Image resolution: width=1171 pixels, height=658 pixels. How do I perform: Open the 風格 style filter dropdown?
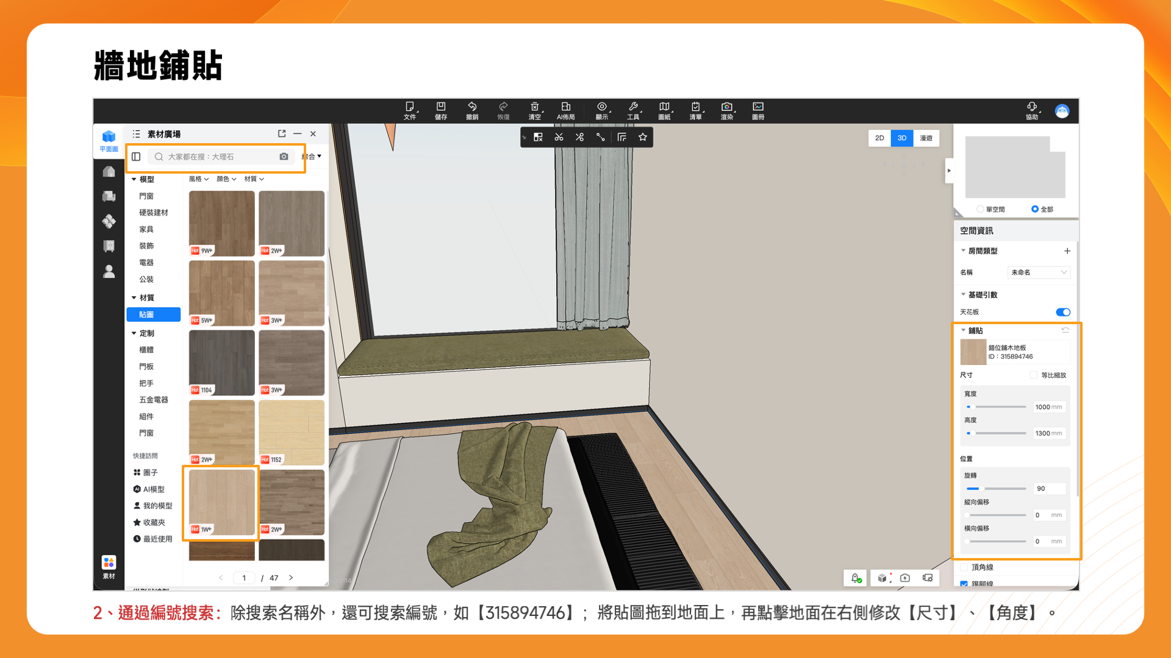199,179
